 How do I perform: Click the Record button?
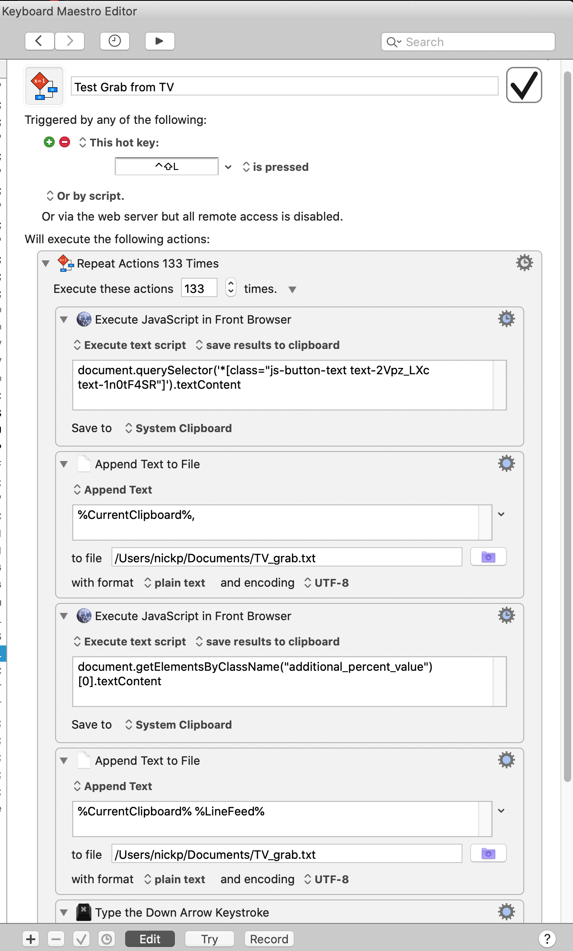point(269,939)
